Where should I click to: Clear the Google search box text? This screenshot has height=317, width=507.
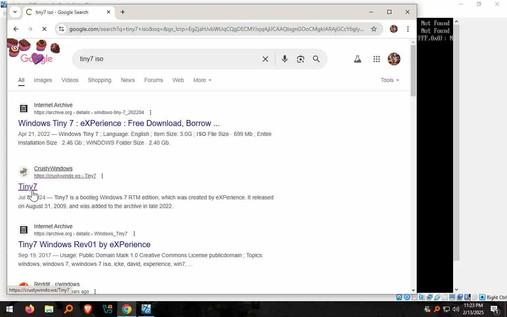tap(265, 59)
